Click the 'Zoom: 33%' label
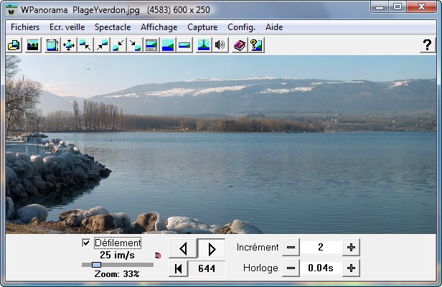 (x=117, y=274)
